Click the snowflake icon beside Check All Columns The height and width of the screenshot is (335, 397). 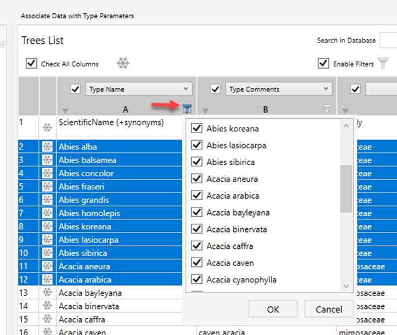[x=123, y=63]
